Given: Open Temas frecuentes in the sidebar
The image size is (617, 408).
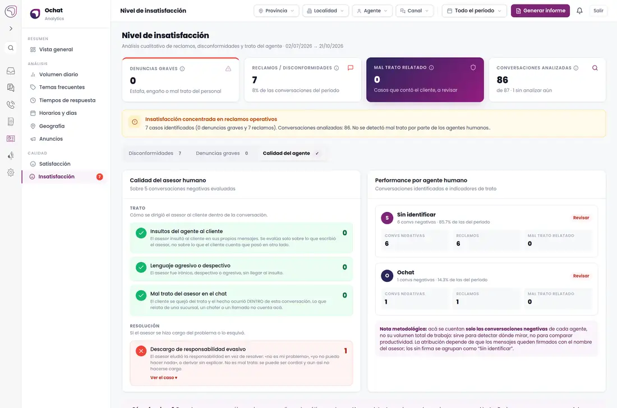Looking at the screenshot, I should tap(62, 87).
